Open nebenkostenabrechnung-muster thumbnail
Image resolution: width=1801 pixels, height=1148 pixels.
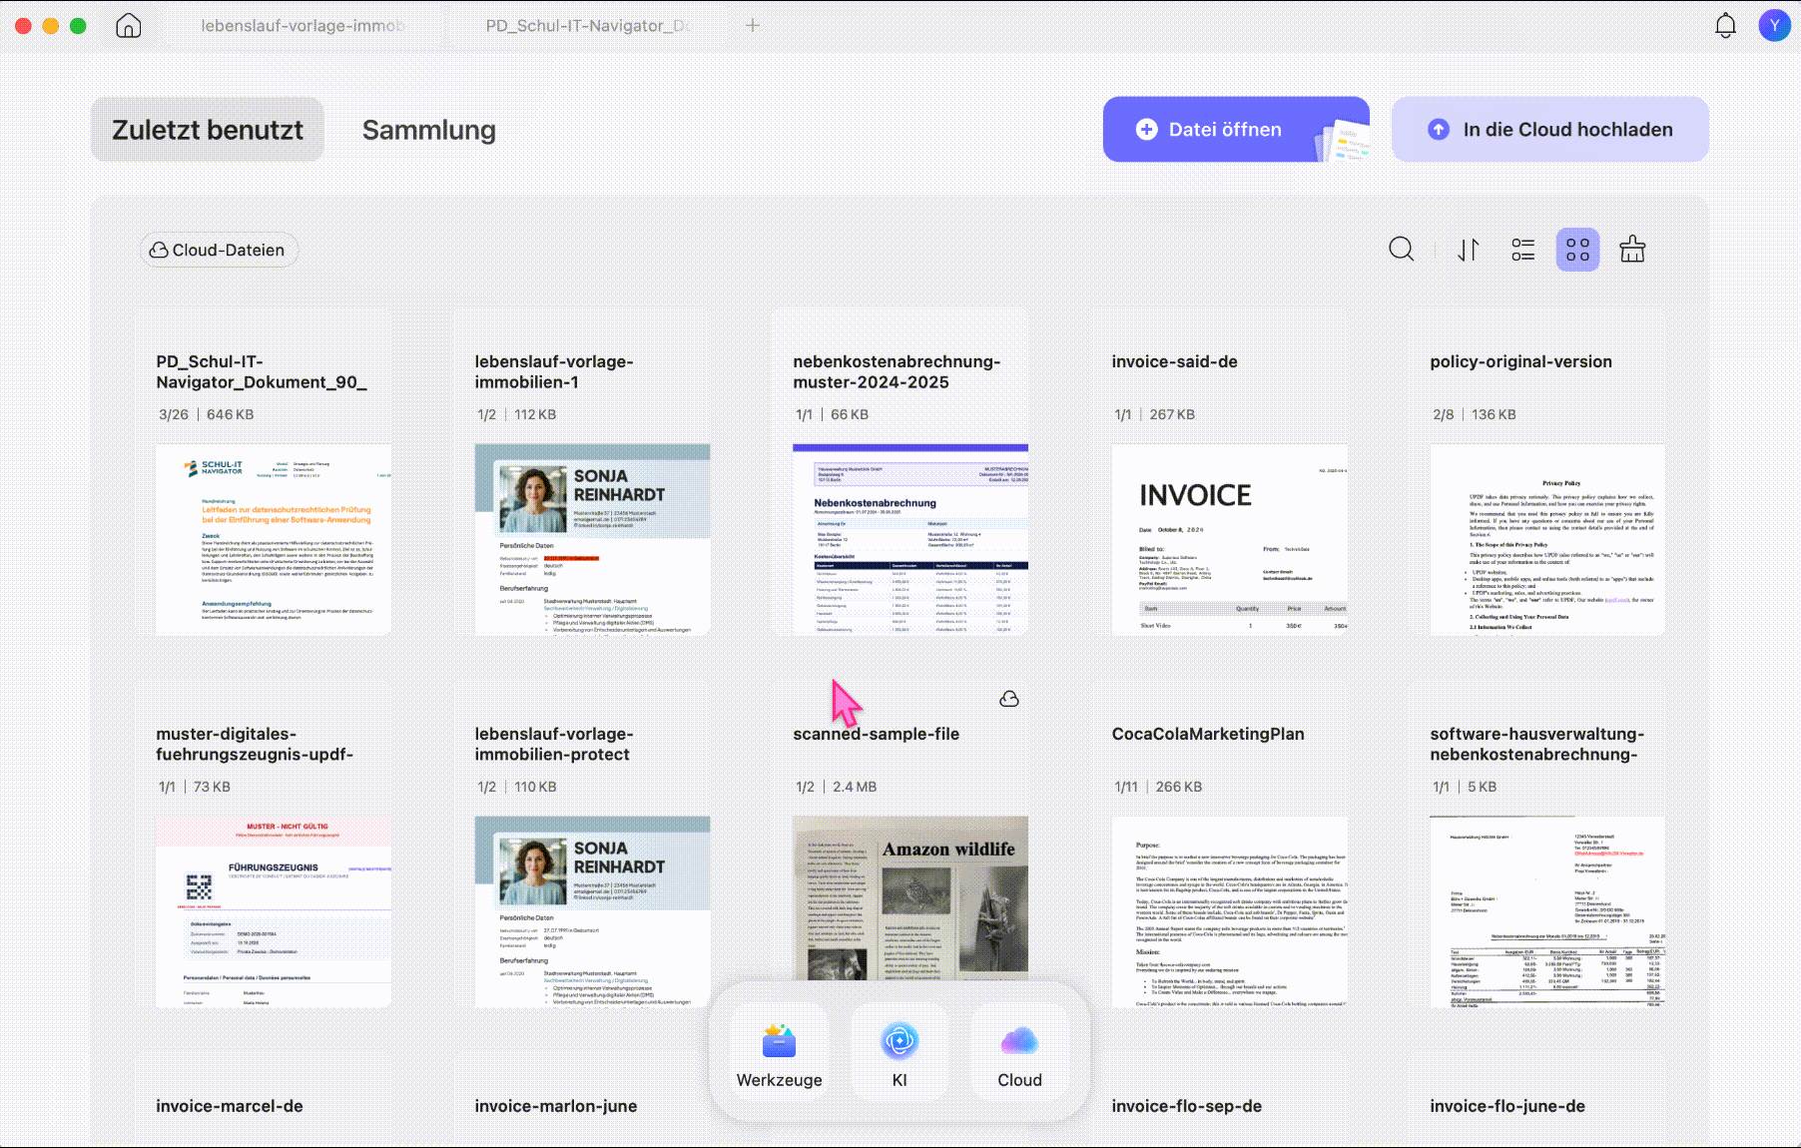pos(910,539)
